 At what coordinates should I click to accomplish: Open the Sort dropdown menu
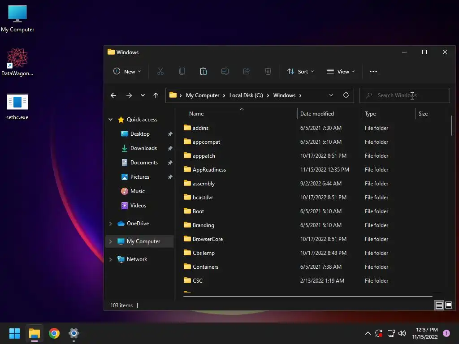pyautogui.click(x=301, y=71)
